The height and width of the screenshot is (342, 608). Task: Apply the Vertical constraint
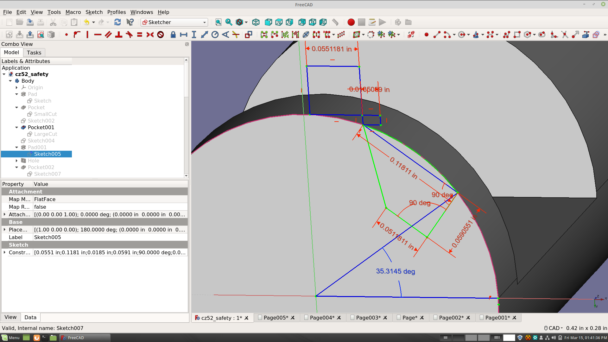point(87,35)
